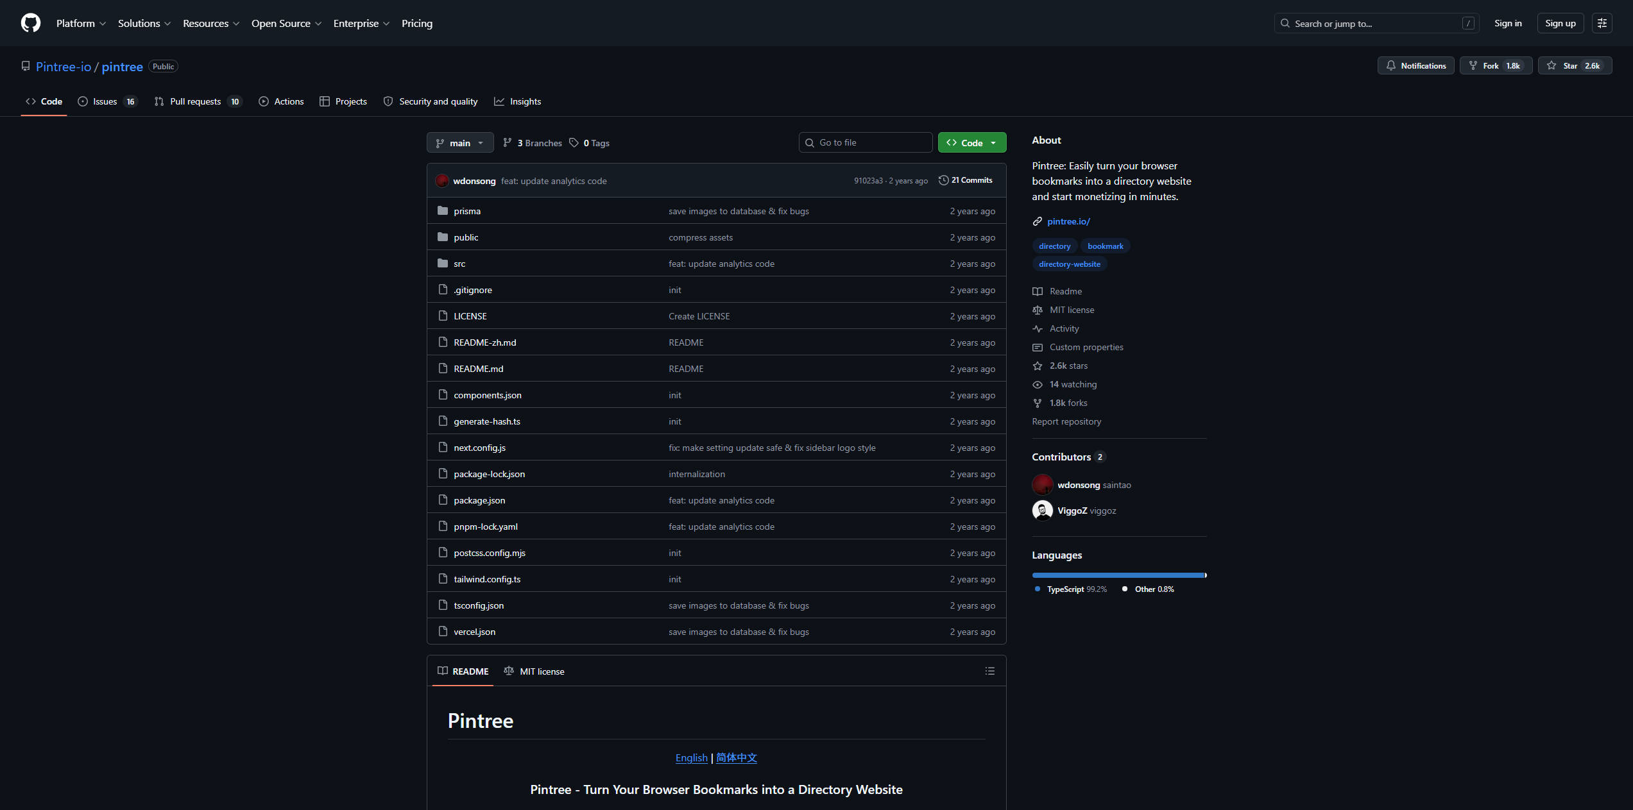Click the tag icon beside 0 Tags
Screen dimensions: 1633x810
[x=574, y=142]
